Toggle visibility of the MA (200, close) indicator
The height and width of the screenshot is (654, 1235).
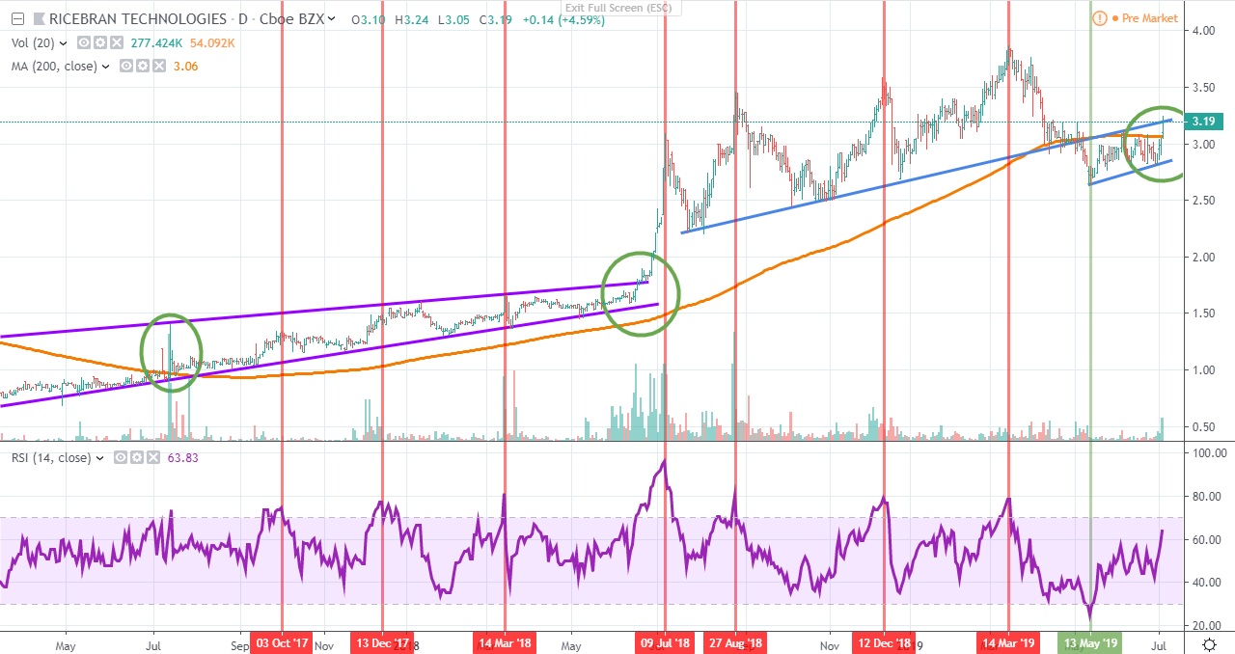click(x=125, y=67)
